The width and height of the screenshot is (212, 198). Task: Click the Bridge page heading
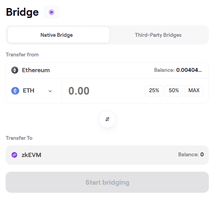pyautogui.click(x=22, y=12)
